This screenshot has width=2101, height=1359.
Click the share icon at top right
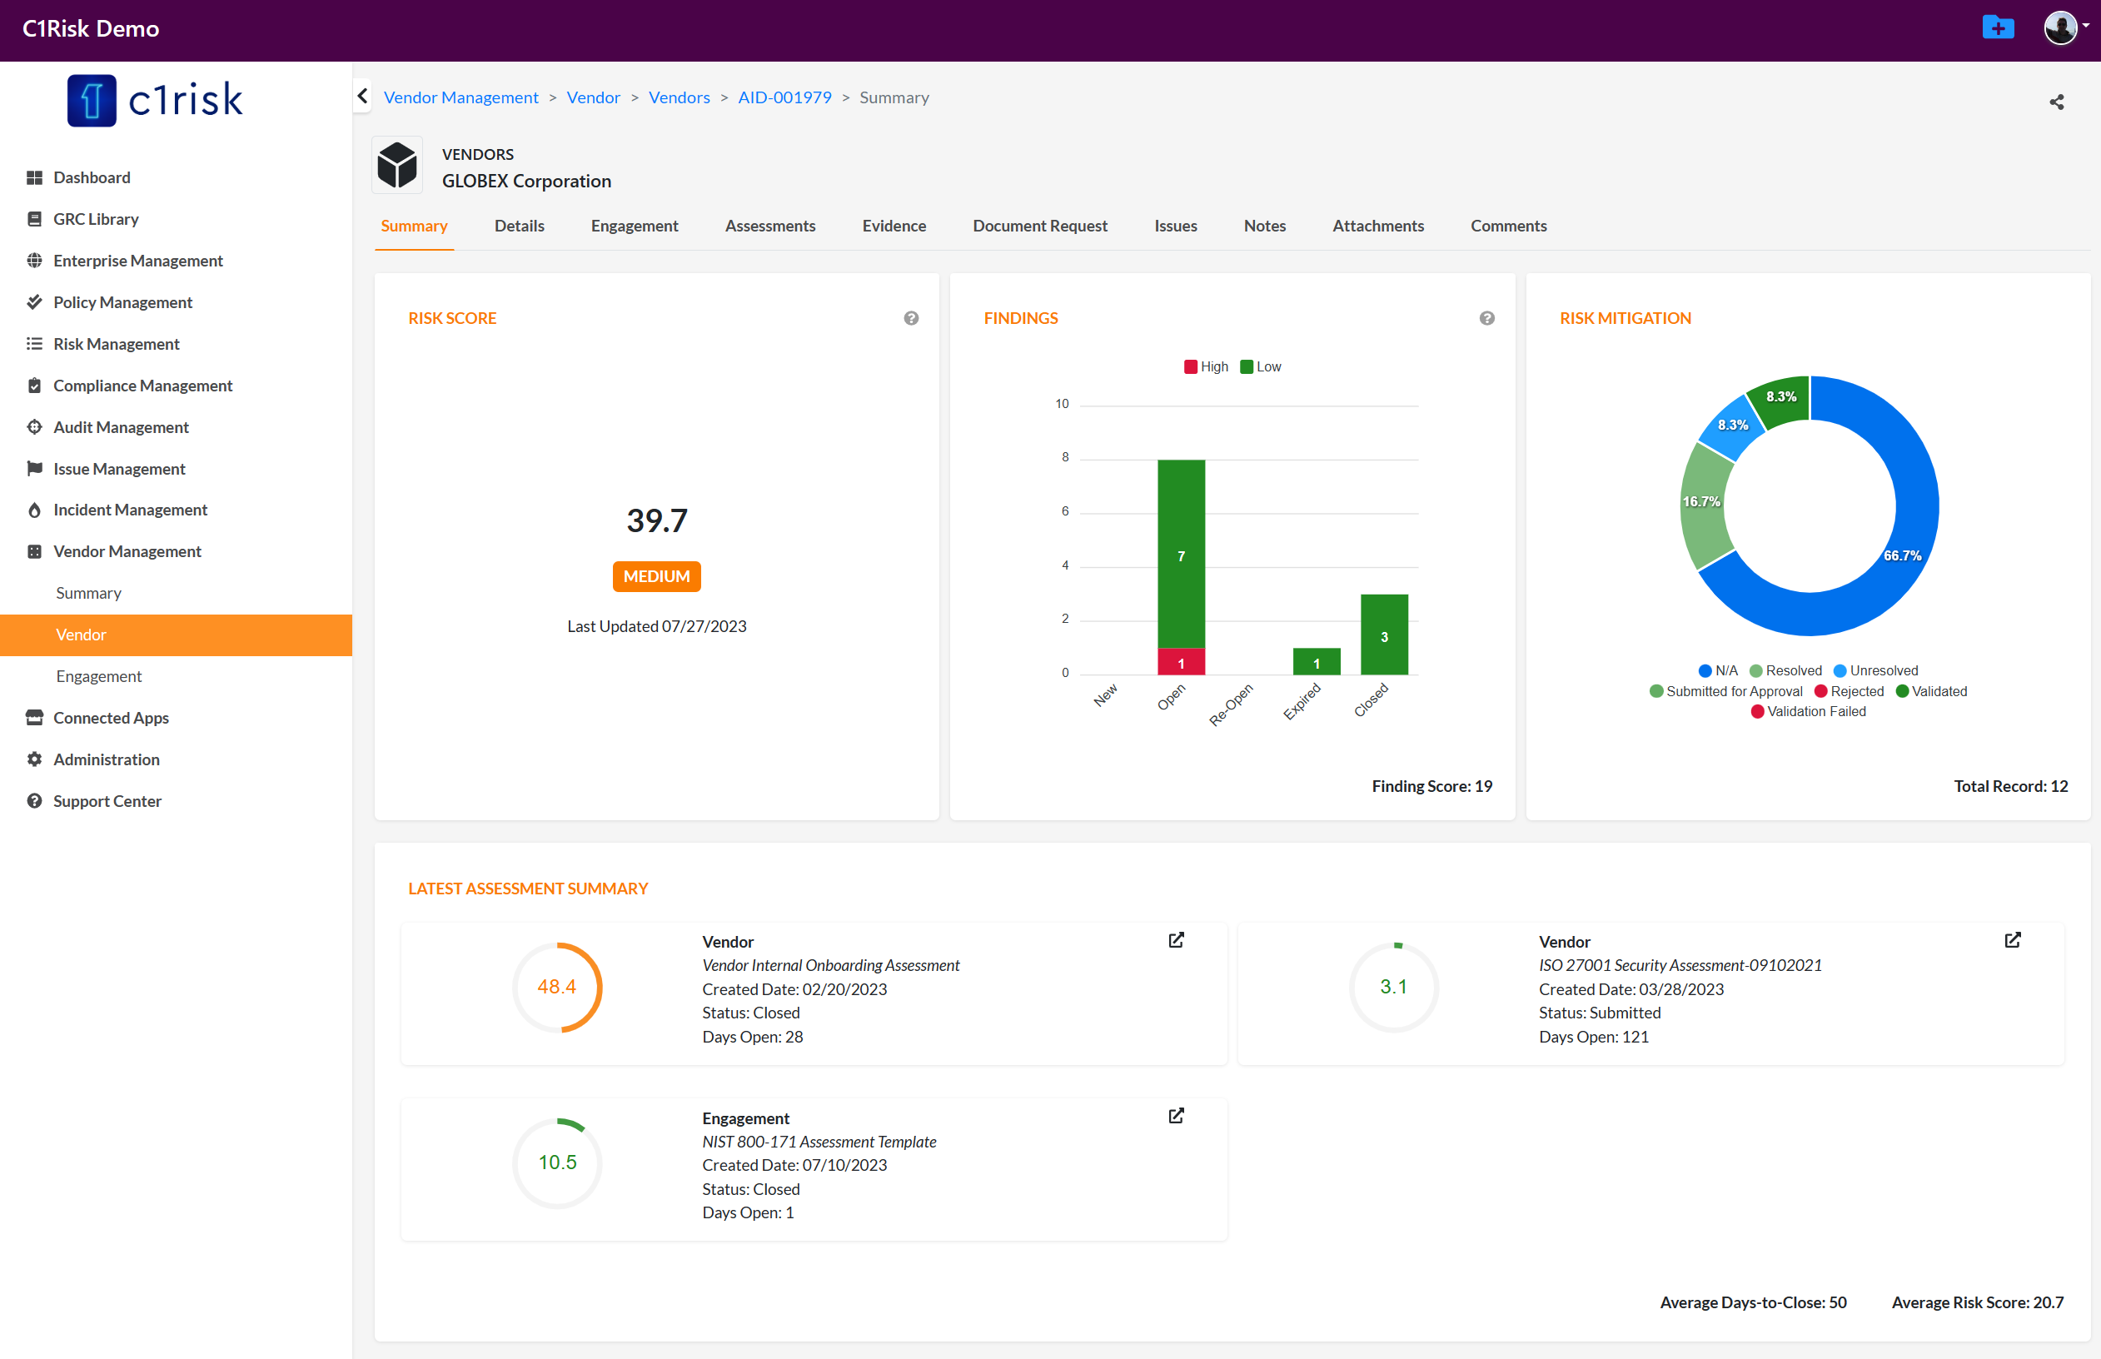pyautogui.click(x=2056, y=102)
